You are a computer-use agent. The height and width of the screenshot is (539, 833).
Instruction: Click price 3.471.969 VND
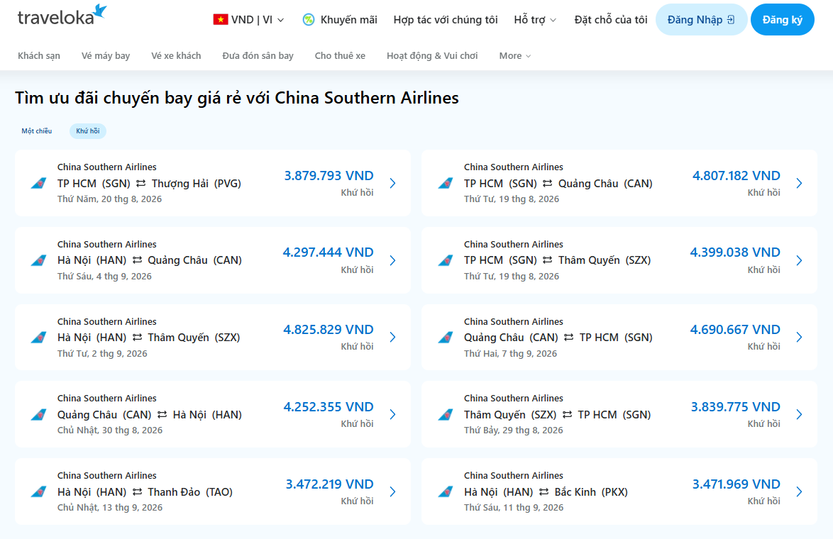(x=736, y=484)
